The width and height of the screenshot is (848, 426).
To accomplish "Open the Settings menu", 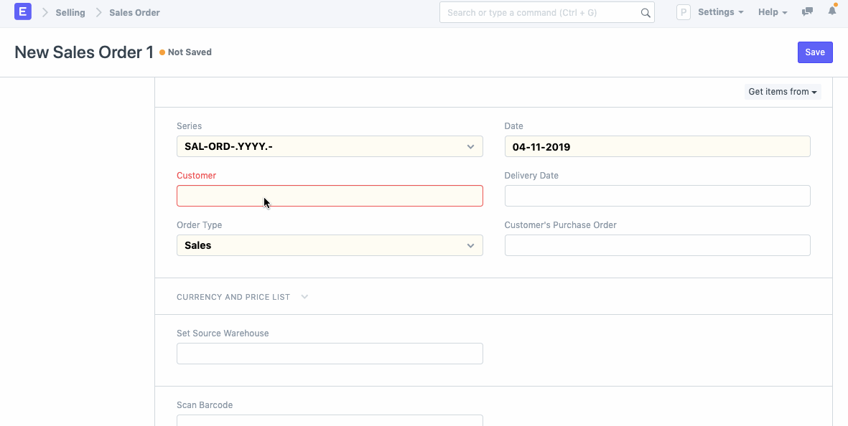I will 720,12.
